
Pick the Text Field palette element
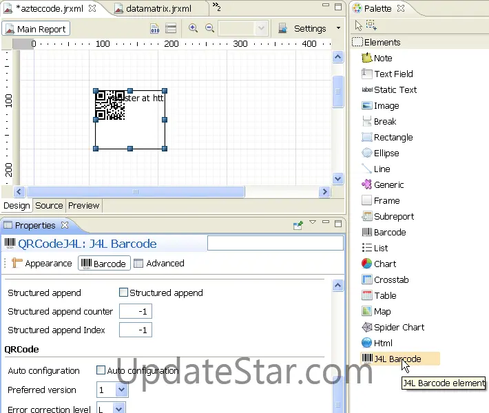pyautogui.click(x=387, y=74)
